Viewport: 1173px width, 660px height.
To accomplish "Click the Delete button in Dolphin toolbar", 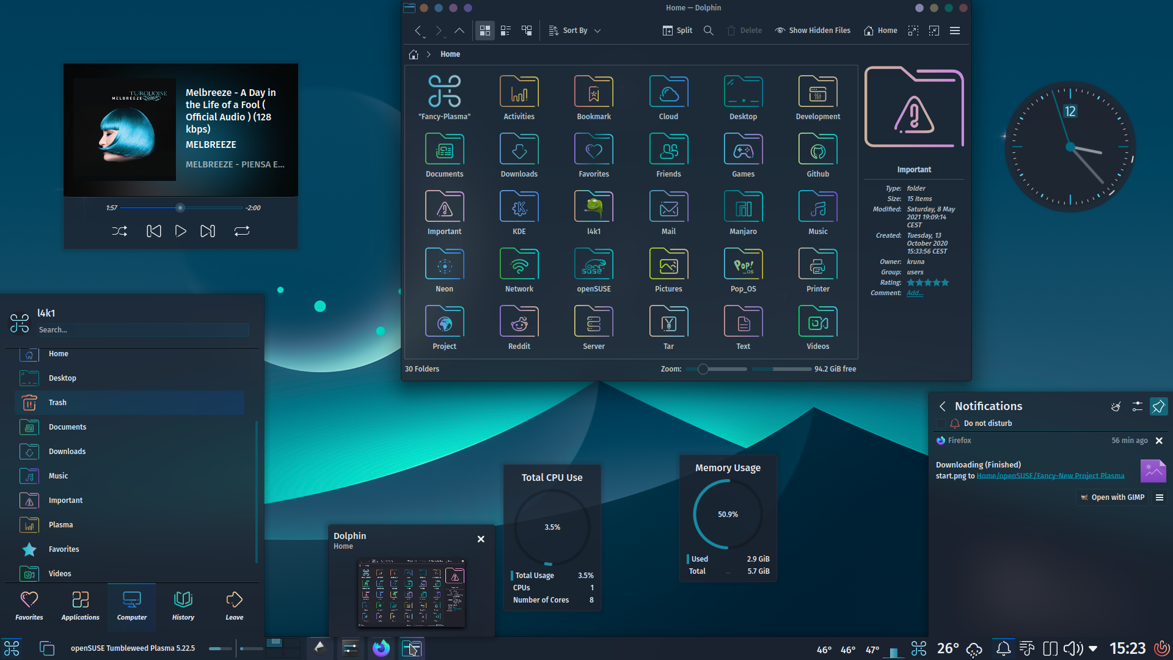I will coord(744,31).
